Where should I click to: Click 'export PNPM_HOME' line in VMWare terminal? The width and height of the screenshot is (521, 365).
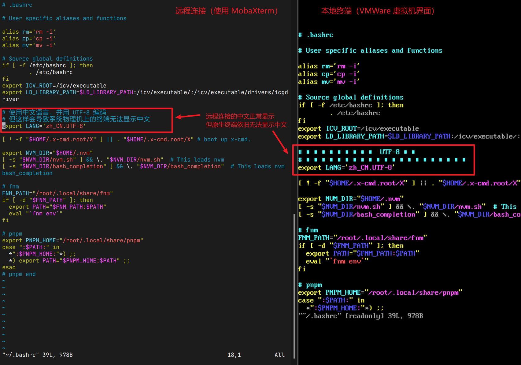click(380, 292)
